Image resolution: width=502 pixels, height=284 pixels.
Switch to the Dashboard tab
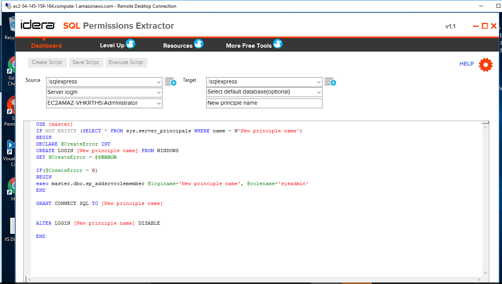click(46, 45)
